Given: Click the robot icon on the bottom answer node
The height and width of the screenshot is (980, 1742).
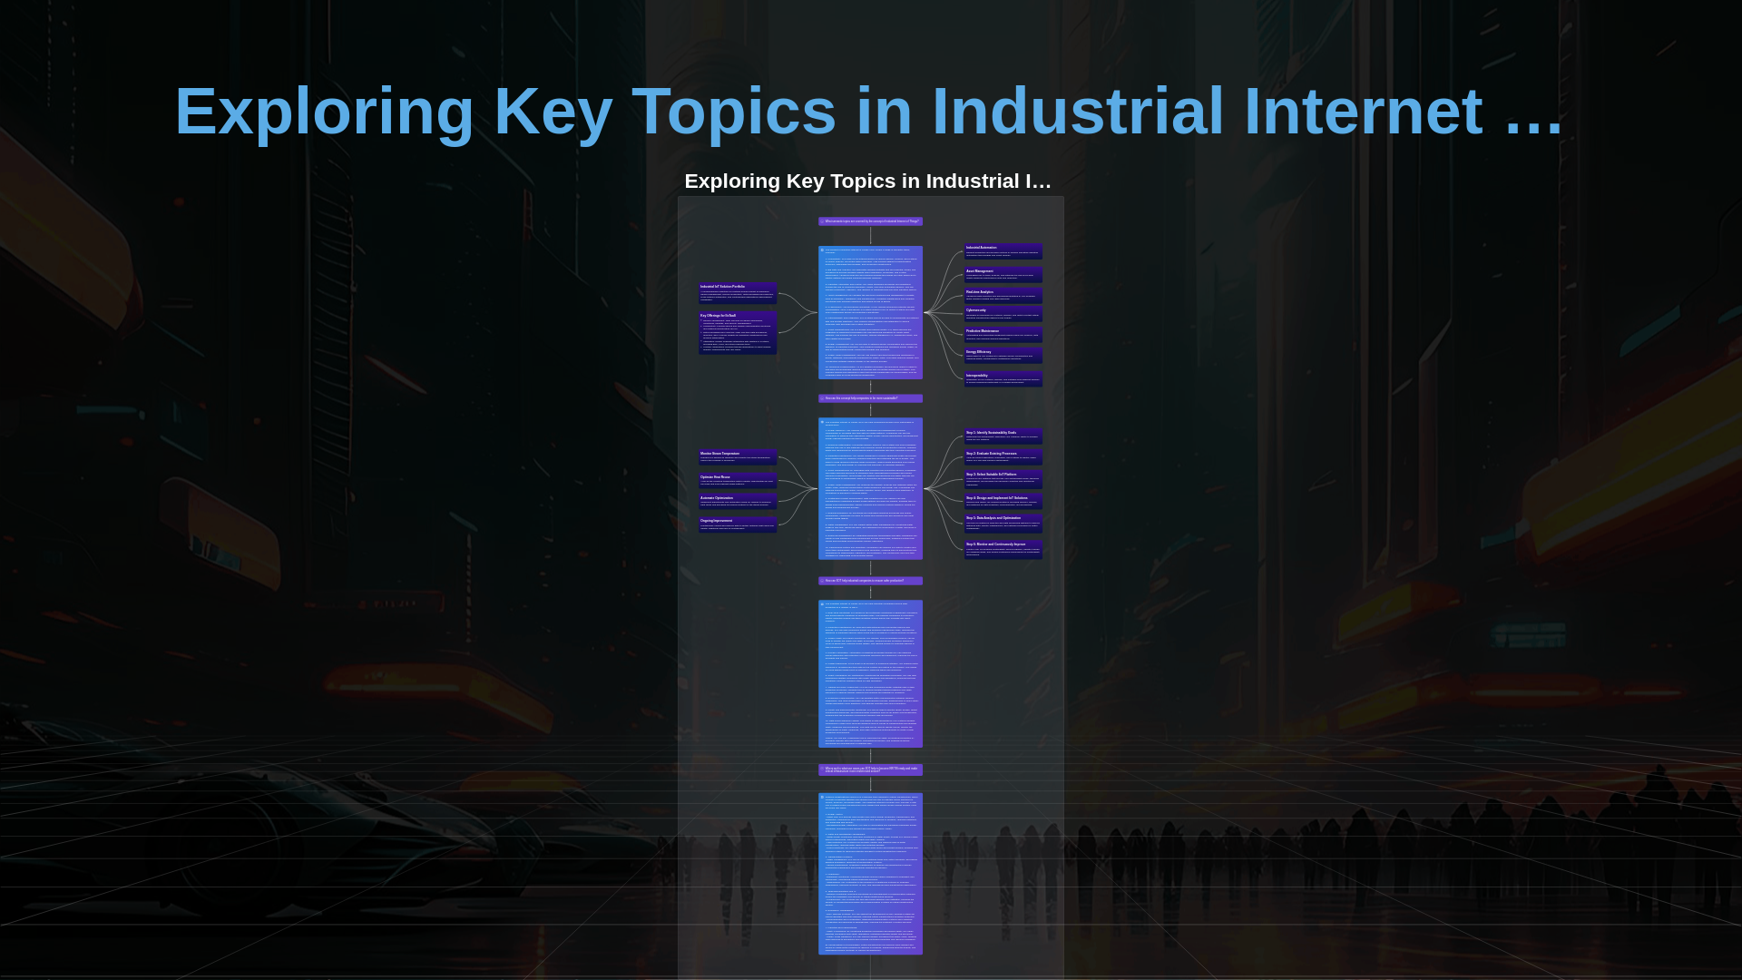Looking at the screenshot, I should [x=822, y=797].
